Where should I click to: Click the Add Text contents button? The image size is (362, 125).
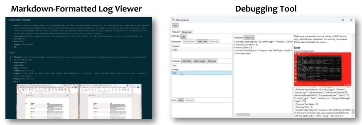(187, 61)
